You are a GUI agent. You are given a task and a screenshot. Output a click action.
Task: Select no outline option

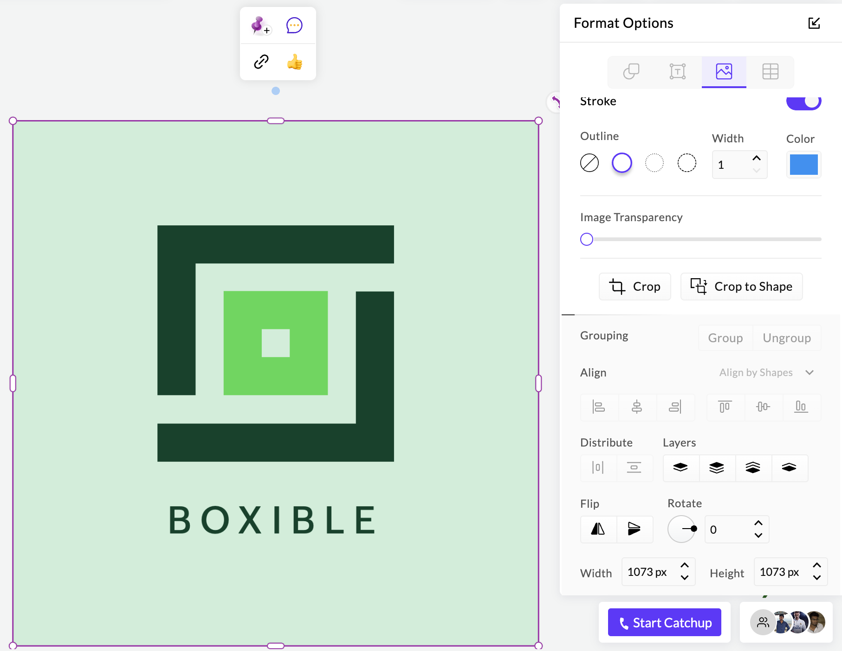pyautogui.click(x=589, y=163)
